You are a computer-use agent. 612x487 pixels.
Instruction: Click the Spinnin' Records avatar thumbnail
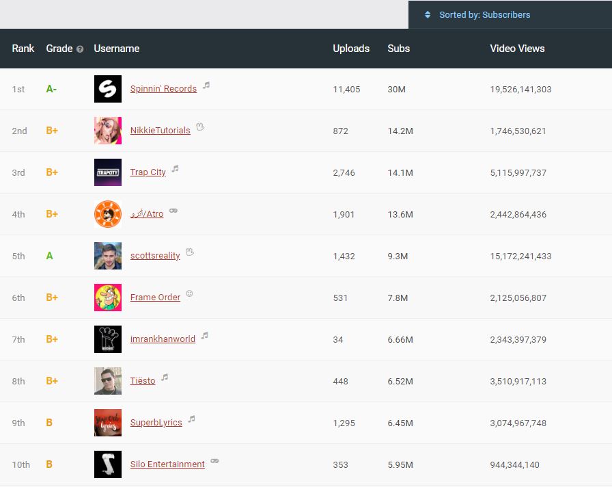[108, 89]
